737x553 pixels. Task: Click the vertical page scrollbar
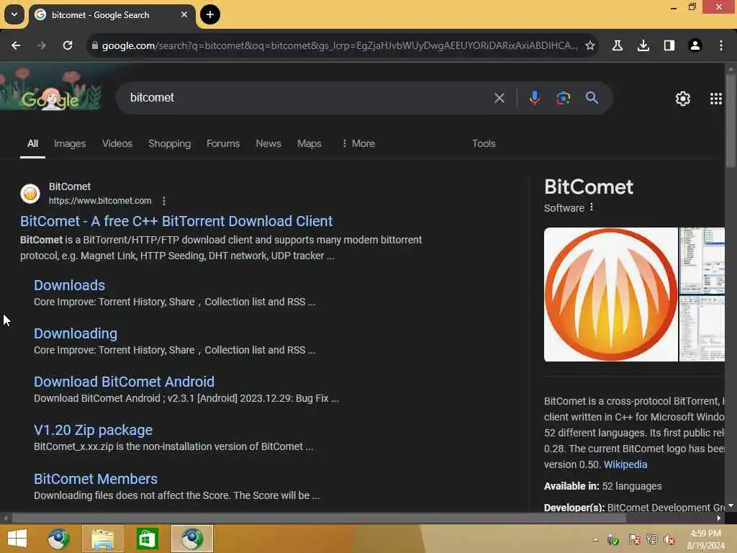(731, 120)
